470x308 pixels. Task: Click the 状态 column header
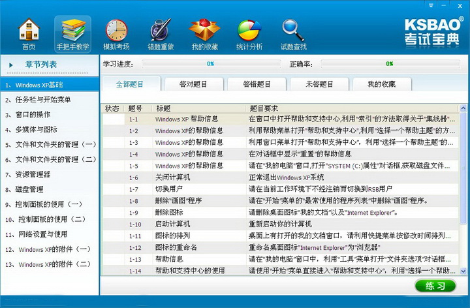coord(113,108)
